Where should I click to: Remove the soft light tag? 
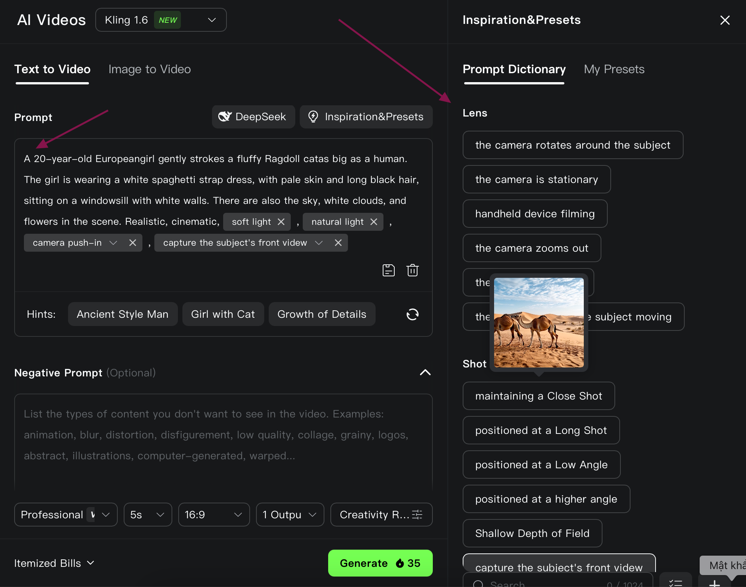click(281, 222)
